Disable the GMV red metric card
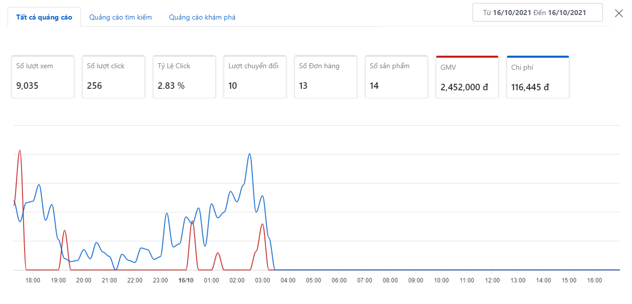Viewport: 632px width, 304px height. (467, 78)
